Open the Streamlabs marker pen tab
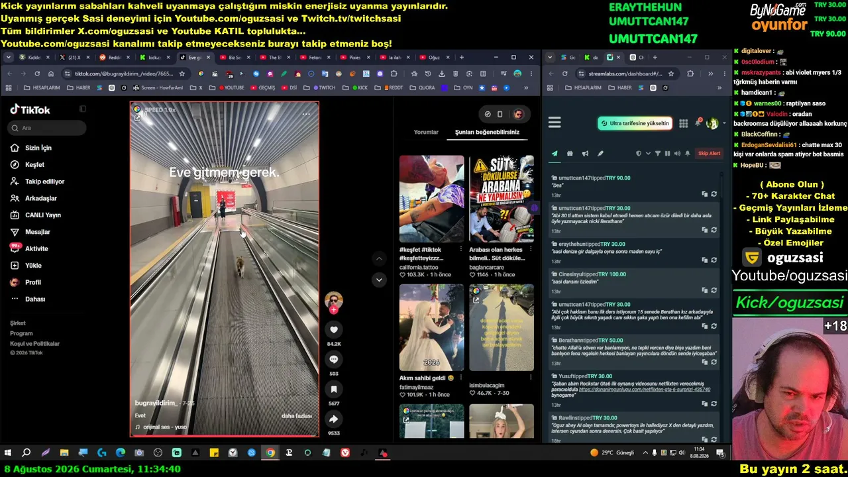The height and width of the screenshot is (477, 848). [x=600, y=154]
